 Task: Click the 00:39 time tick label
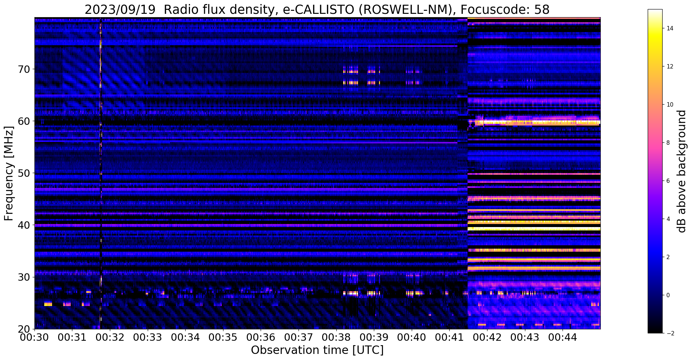[x=374, y=337]
